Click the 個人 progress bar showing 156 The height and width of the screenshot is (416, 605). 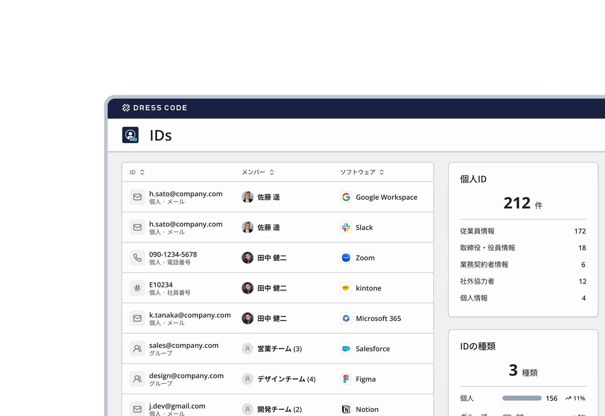click(x=522, y=398)
